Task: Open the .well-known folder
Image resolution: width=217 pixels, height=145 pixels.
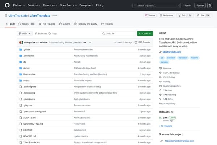Action: click(x=29, y=56)
